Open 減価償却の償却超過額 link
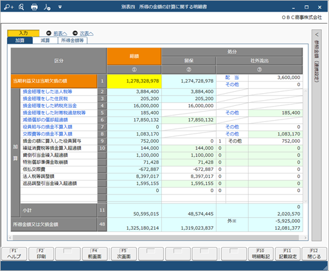329x271 pixels. (x=45, y=120)
